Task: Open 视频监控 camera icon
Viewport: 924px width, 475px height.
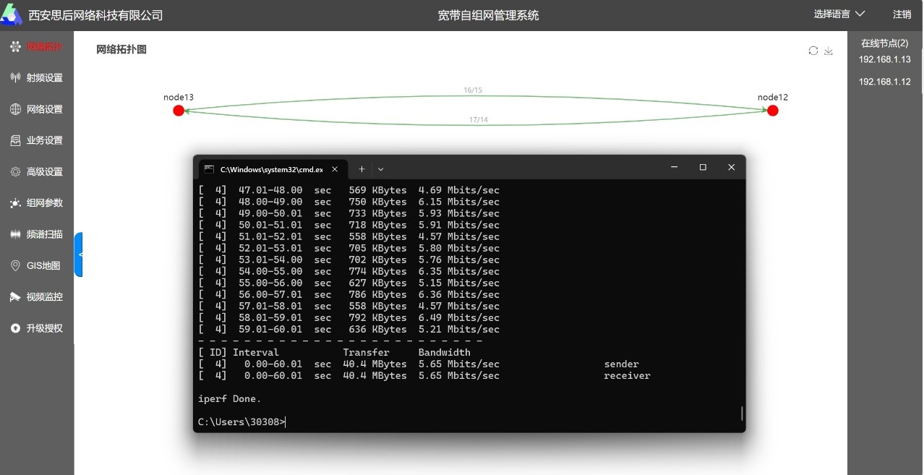Action: (x=15, y=296)
